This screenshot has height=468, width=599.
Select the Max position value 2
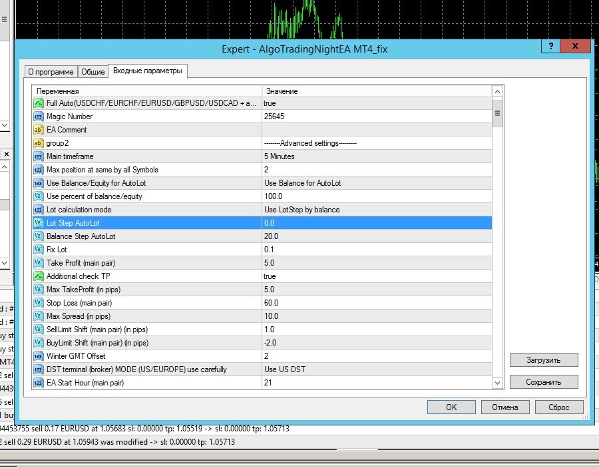[377, 170]
